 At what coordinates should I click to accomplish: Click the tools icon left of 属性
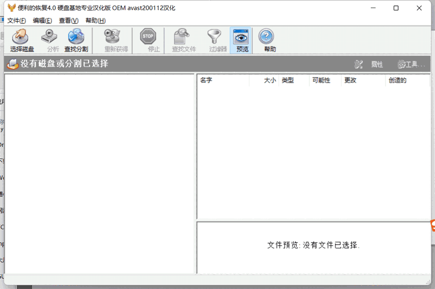[358, 65]
